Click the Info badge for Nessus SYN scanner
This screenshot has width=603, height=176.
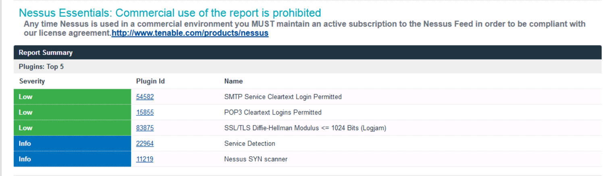(x=72, y=159)
